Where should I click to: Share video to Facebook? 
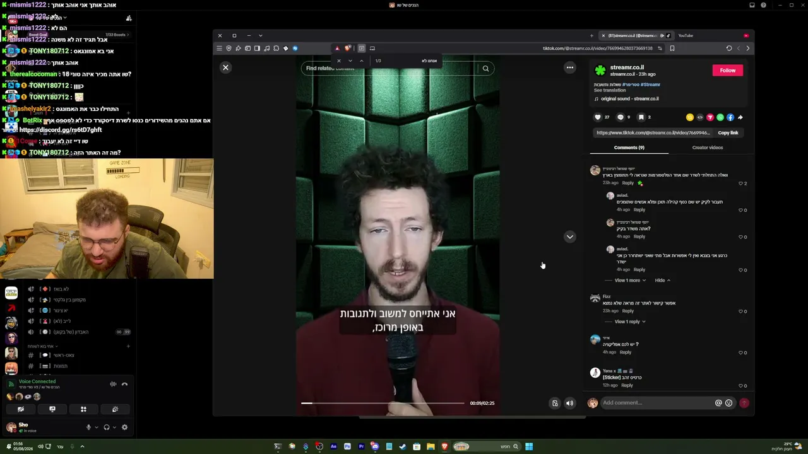tap(730, 117)
